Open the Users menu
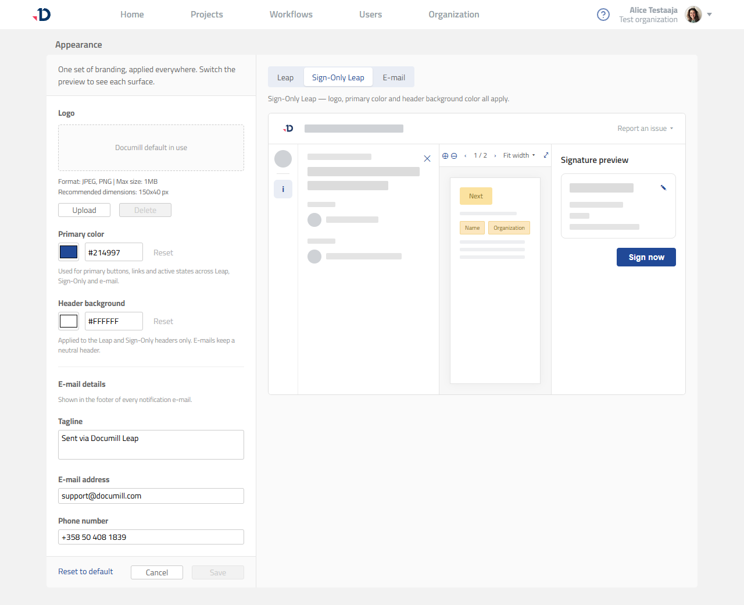744x605 pixels. pos(370,15)
